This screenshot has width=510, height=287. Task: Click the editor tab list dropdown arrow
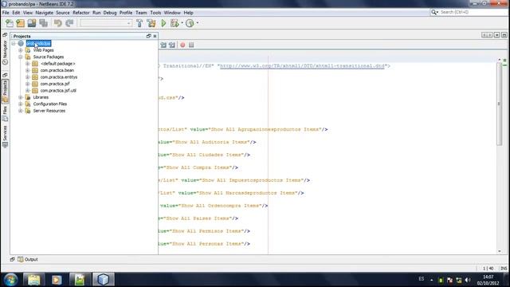497,35
